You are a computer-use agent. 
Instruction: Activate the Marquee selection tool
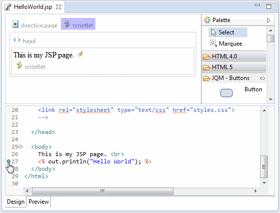213,43
